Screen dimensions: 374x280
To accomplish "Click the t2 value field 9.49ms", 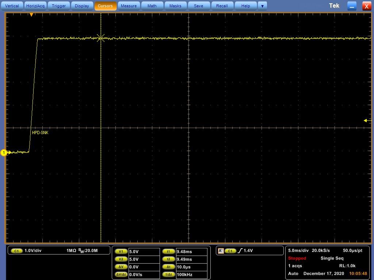I will (x=191, y=259).
